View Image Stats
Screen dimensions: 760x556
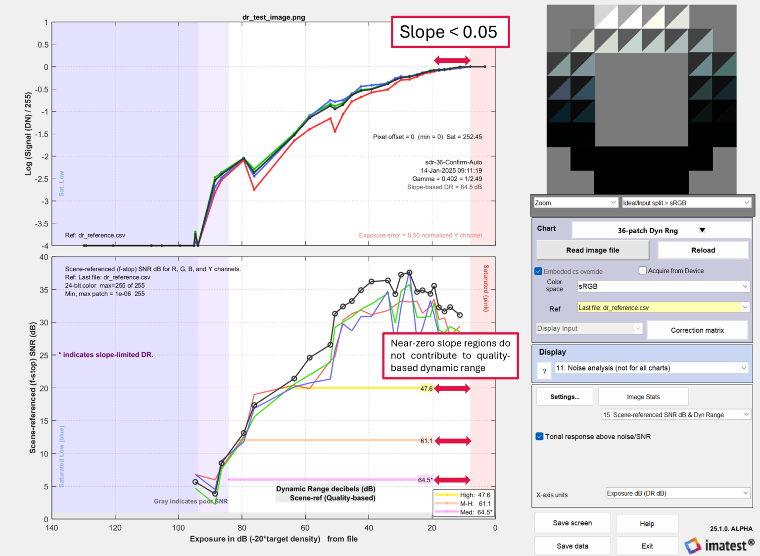[x=643, y=396]
